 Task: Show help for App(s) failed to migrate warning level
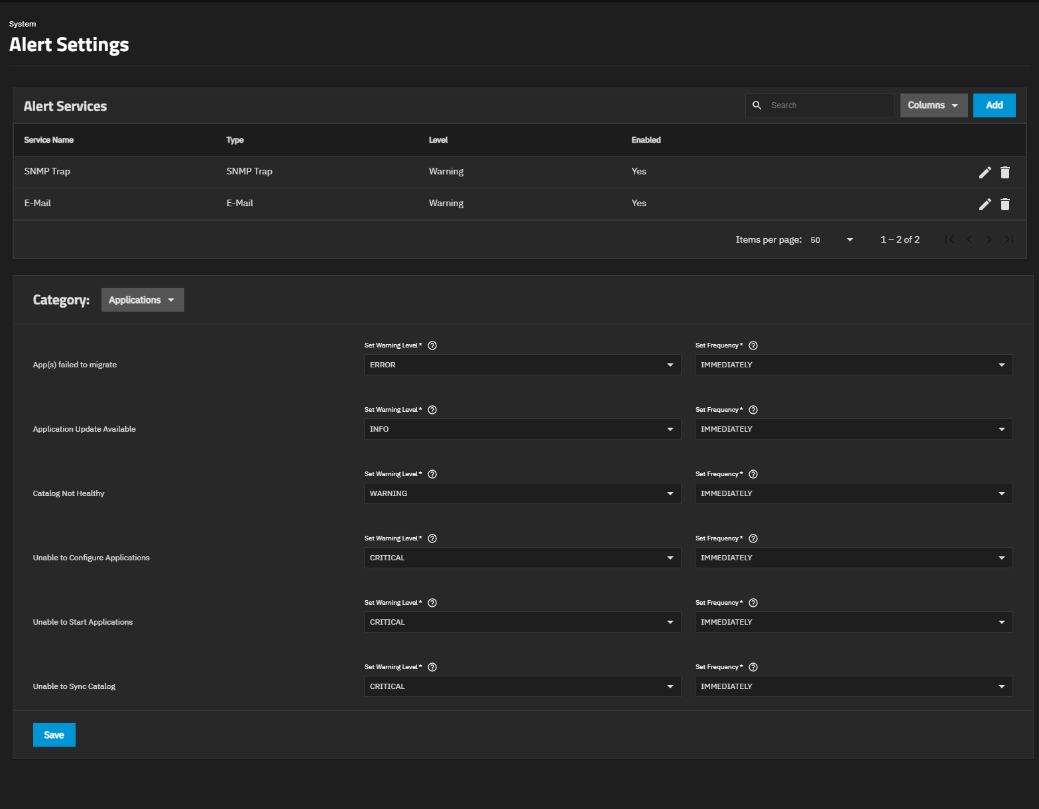point(432,345)
